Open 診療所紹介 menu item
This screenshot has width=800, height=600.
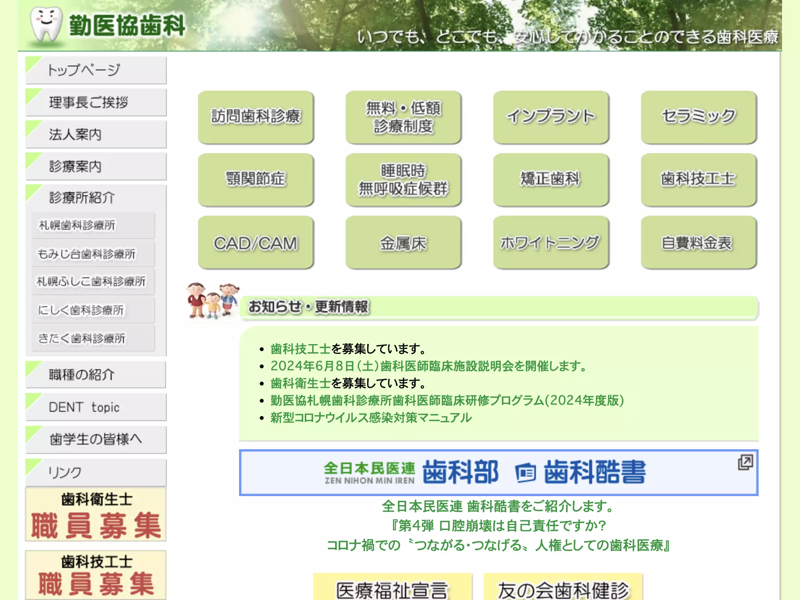point(96,198)
